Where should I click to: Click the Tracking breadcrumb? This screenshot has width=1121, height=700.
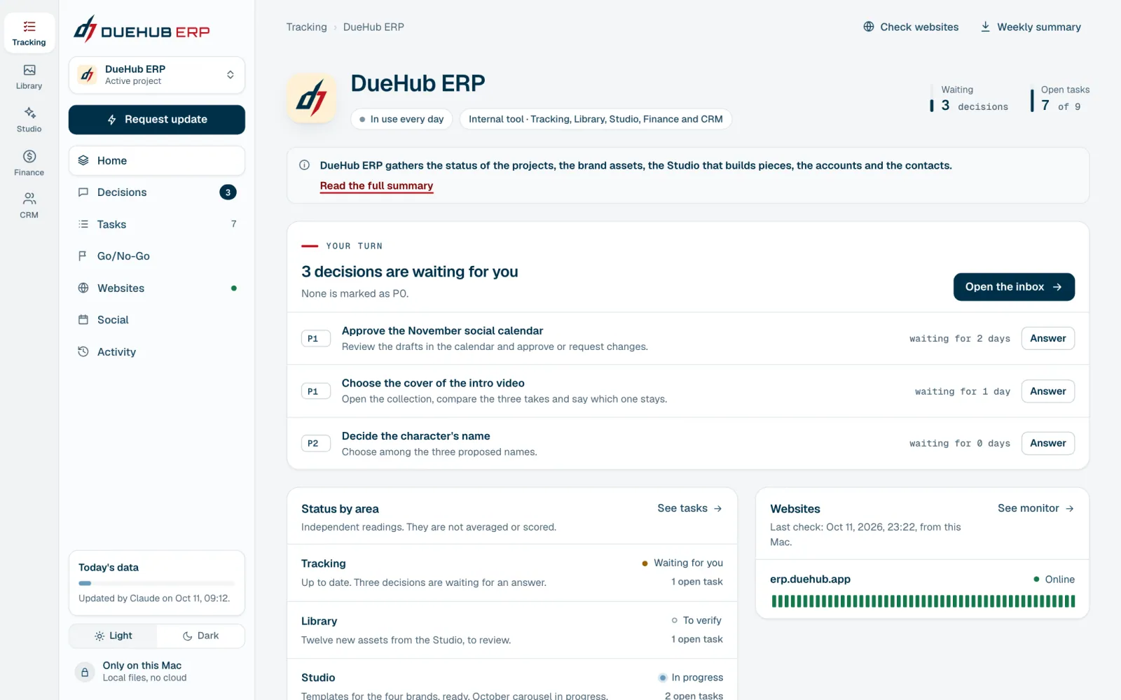click(306, 27)
